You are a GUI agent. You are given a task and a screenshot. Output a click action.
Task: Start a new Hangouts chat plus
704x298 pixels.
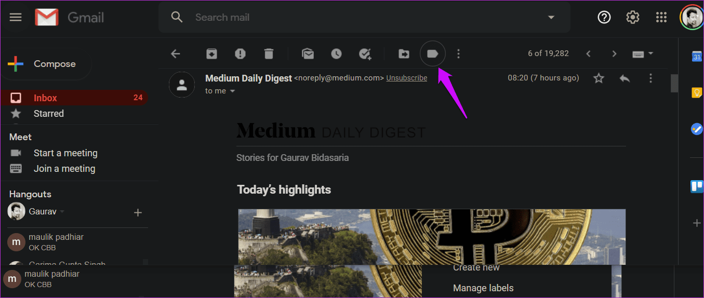(x=138, y=212)
